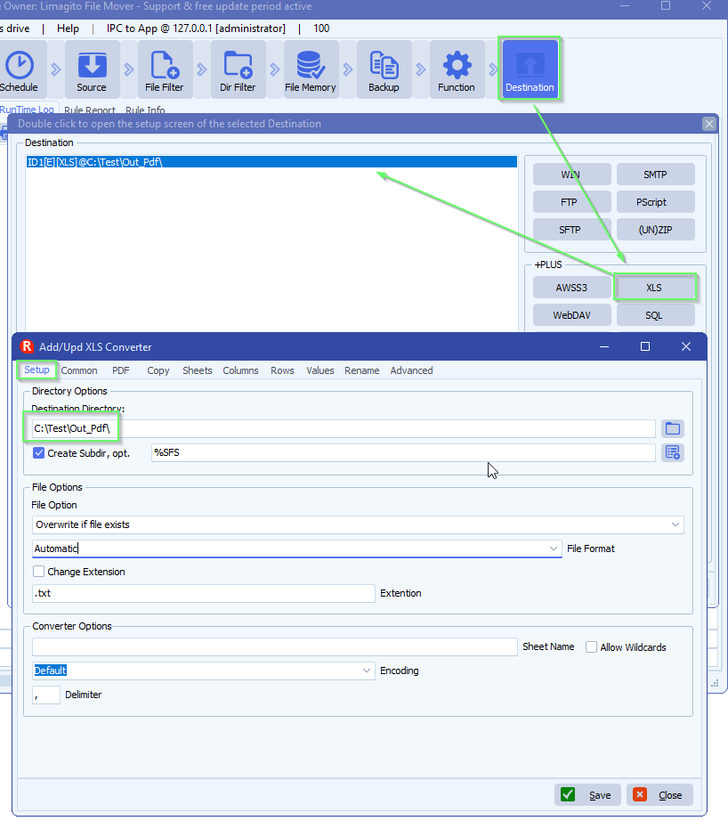This screenshot has height=821, width=728.
Task: Click the Dir Filter toolbar icon
Action: pyautogui.click(x=238, y=69)
